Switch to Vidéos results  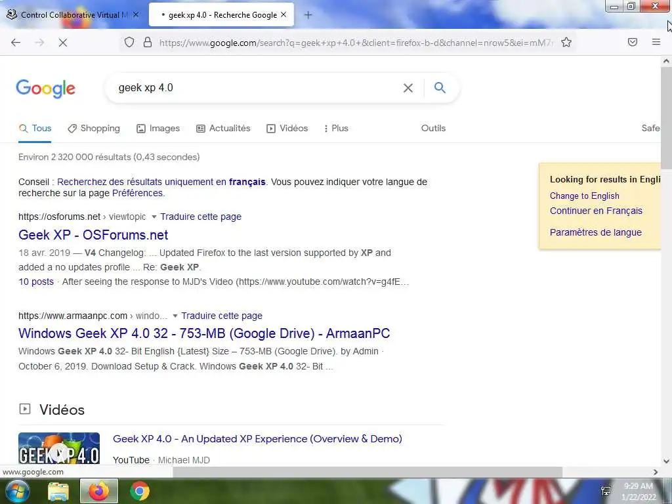click(x=287, y=128)
